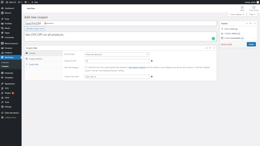Screen dimensions: 260x146
Task: Click the blue Publish button
Action: point(251,44)
